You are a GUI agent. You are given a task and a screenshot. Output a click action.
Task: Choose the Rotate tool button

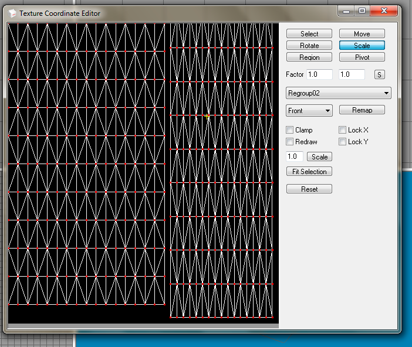(x=309, y=45)
